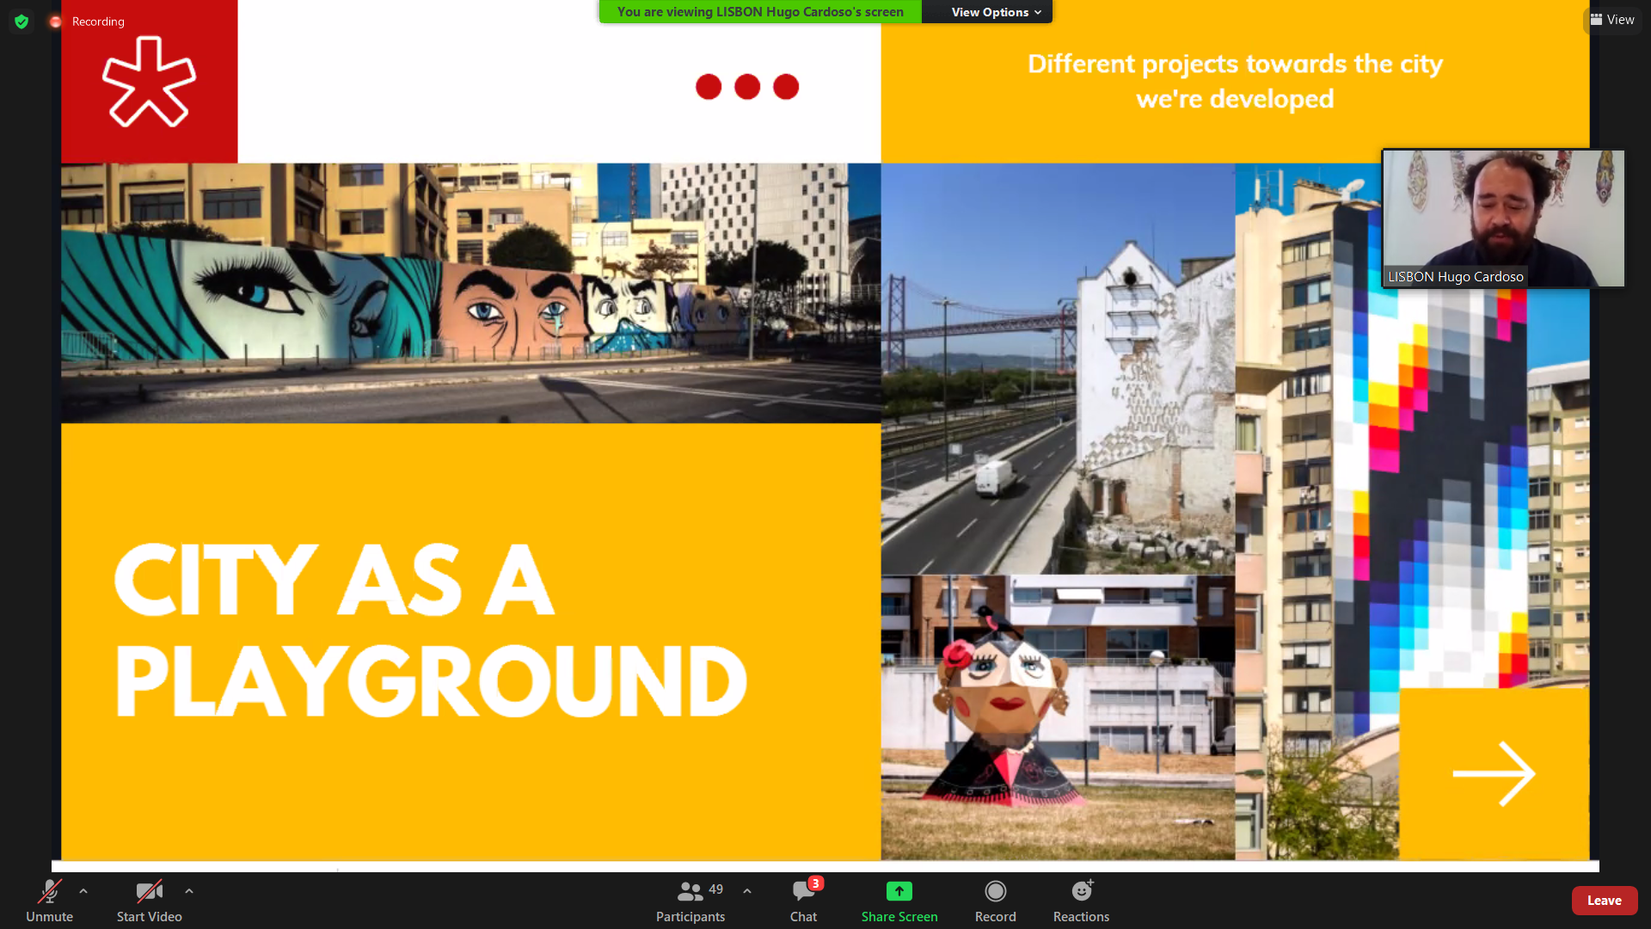Expand video options chevron beside Start Video

point(189,891)
